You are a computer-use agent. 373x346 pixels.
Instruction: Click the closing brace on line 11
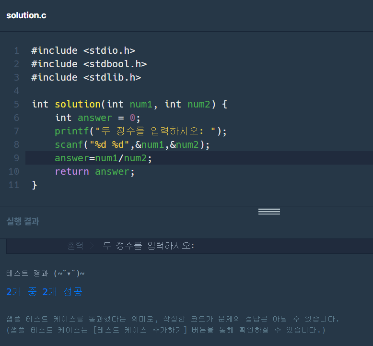click(x=35, y=185)
